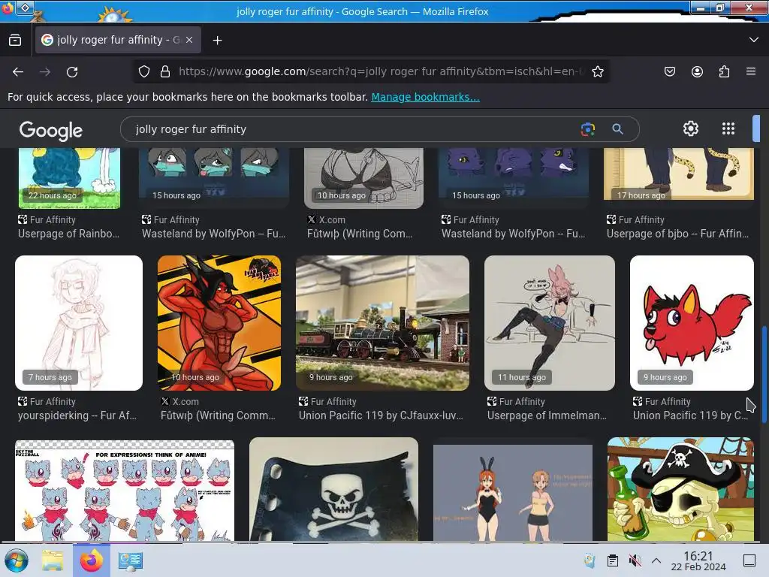The height and width of the screenshot is (577, 769).
Task: Open yourspiderking sketch thumbnail
Action: point(79,323)
